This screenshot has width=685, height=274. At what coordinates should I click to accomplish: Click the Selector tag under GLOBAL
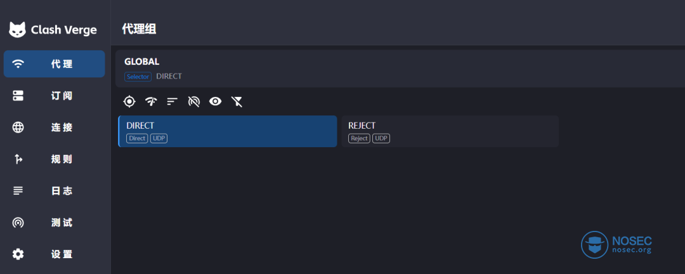pos(138,77)
